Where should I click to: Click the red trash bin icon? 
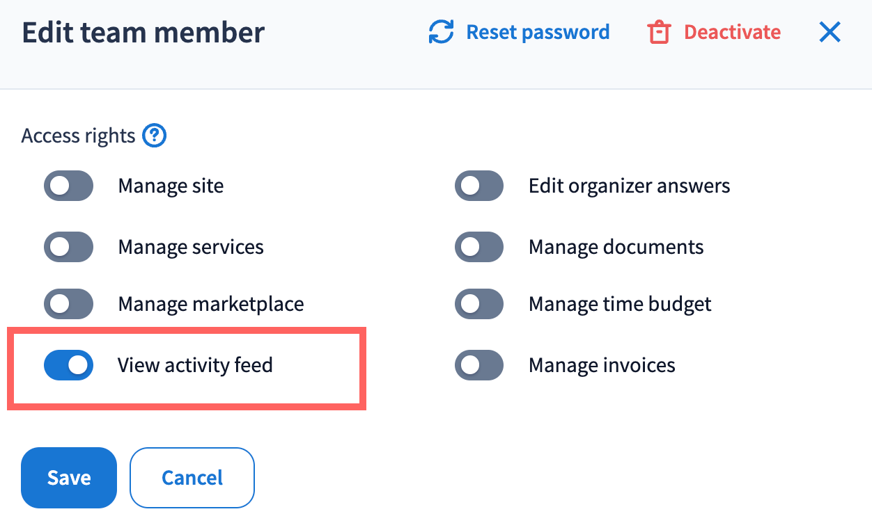coord(658,33)
